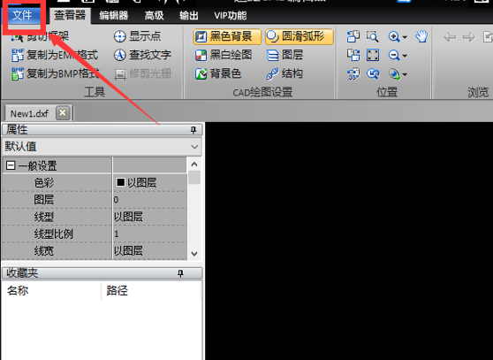493x360 pixels.
Task: Click the 线型 value 以图层
Action: [x=128, y=217]
